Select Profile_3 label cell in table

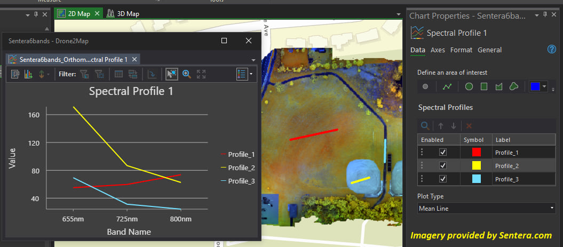[x=524, y=179]
